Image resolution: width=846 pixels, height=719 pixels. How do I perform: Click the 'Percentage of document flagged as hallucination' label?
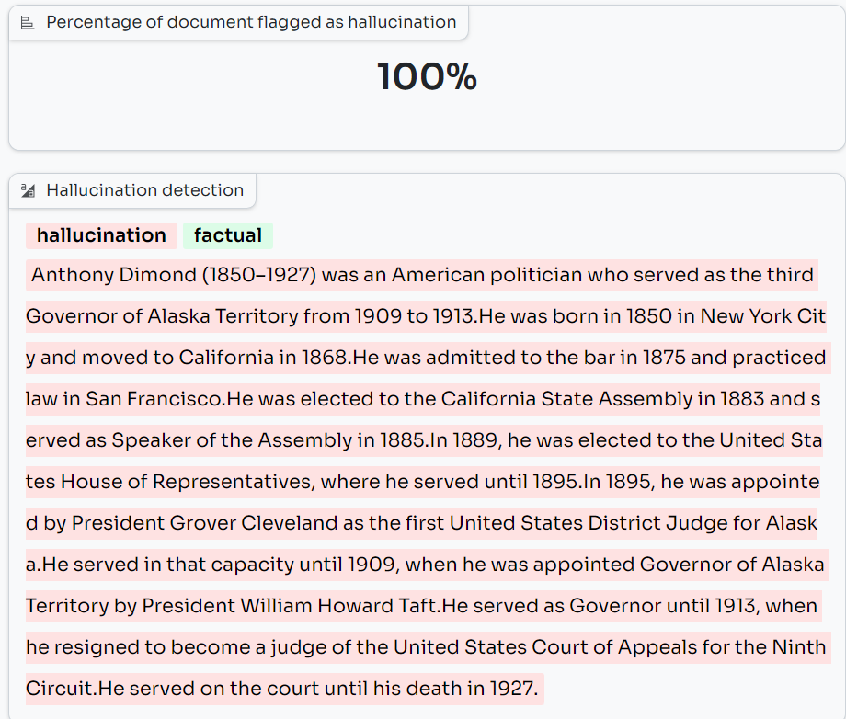251,22
